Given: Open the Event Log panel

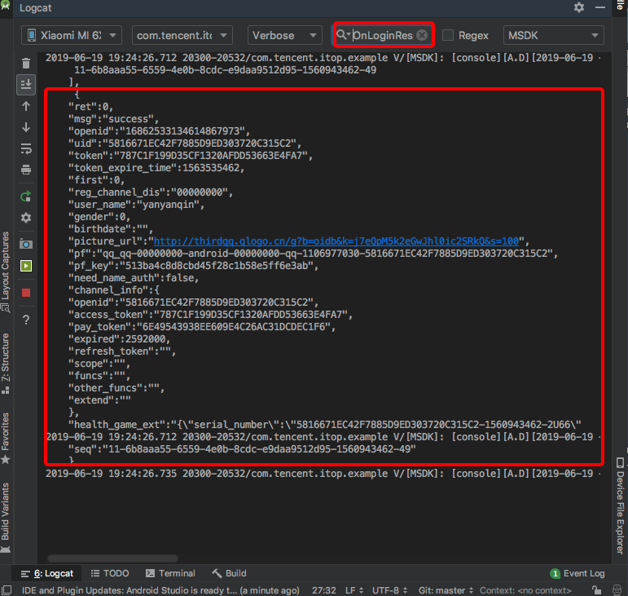Looking at the screenshot, I should (x=577, y=573).
